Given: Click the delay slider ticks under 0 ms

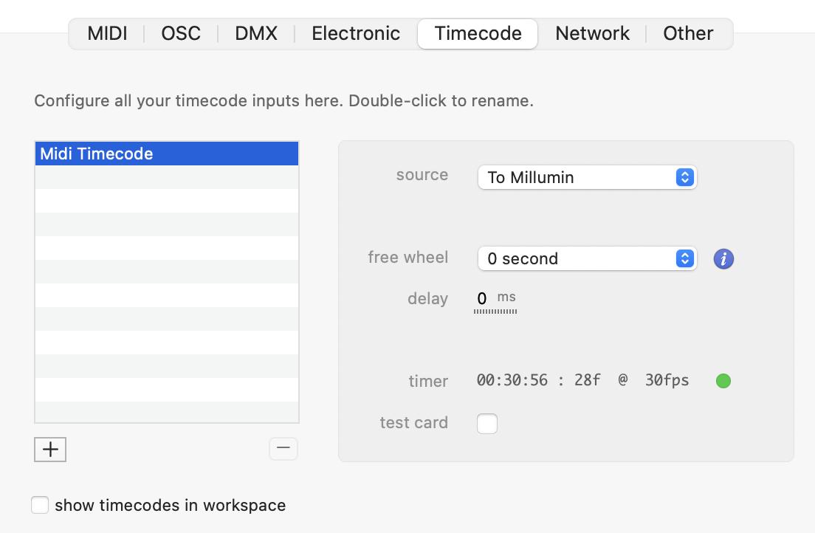Looking at the screenshot, I should coord(495,312).
